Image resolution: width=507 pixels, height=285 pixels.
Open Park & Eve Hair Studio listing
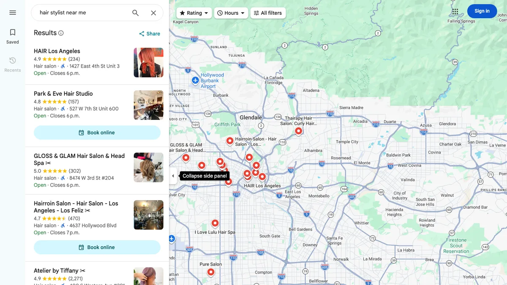[63, 94]
